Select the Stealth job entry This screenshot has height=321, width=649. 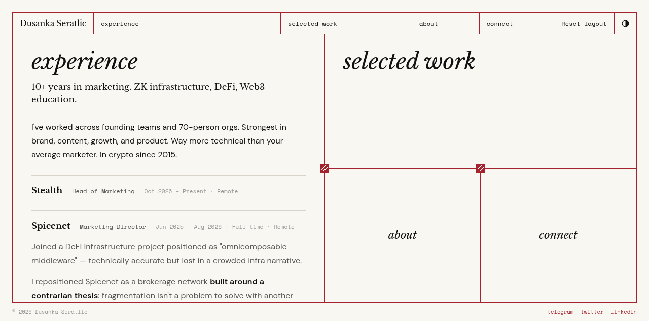click(x=47, y=190)
